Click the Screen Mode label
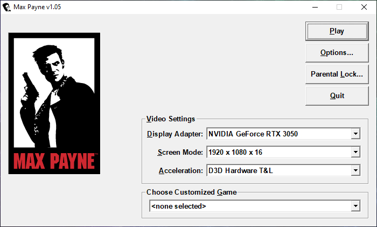Image resolution: width=377 pixels, height=227 pixels. (x=180, y=153)
